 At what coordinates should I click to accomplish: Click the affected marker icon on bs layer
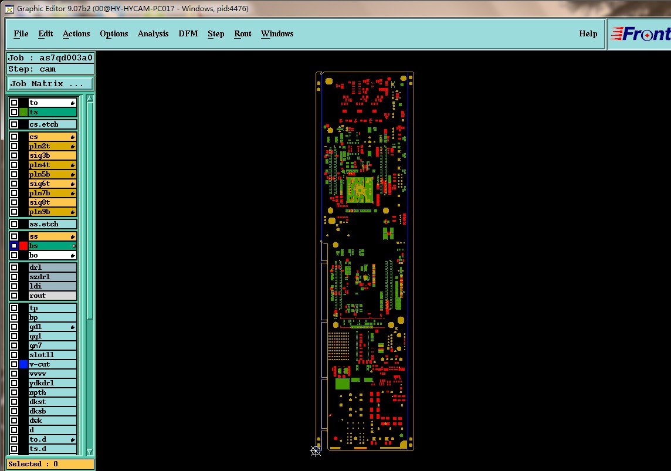(x=74, y=246)
